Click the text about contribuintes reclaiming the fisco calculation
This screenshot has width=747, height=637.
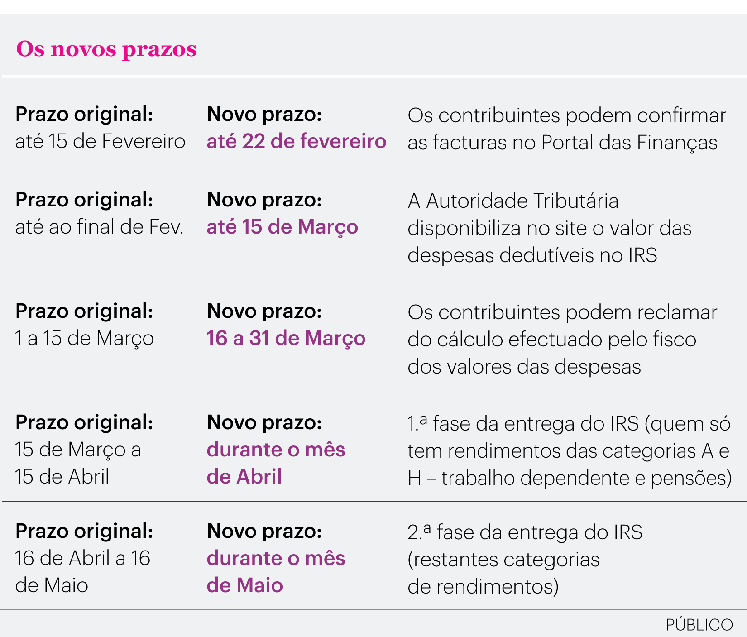[x=562, y=339]
